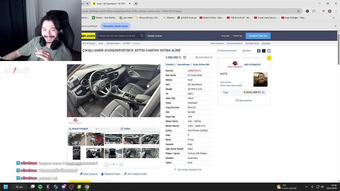Share listing on X icon
The image size is (340, 191).
tap(264, 51)
